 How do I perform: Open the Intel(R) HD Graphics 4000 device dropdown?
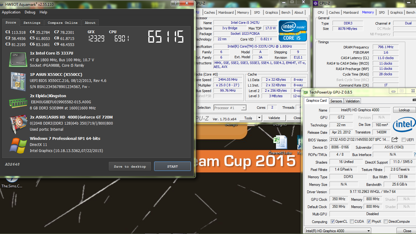pos(338,231)
